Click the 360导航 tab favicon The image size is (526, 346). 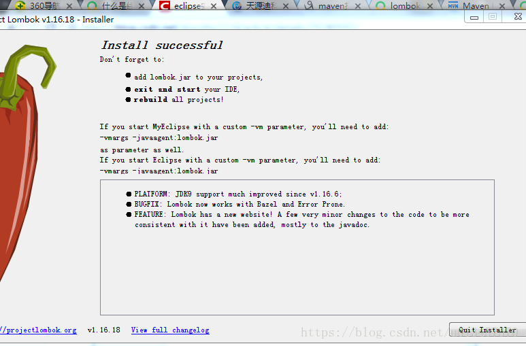tap(20, 5)
